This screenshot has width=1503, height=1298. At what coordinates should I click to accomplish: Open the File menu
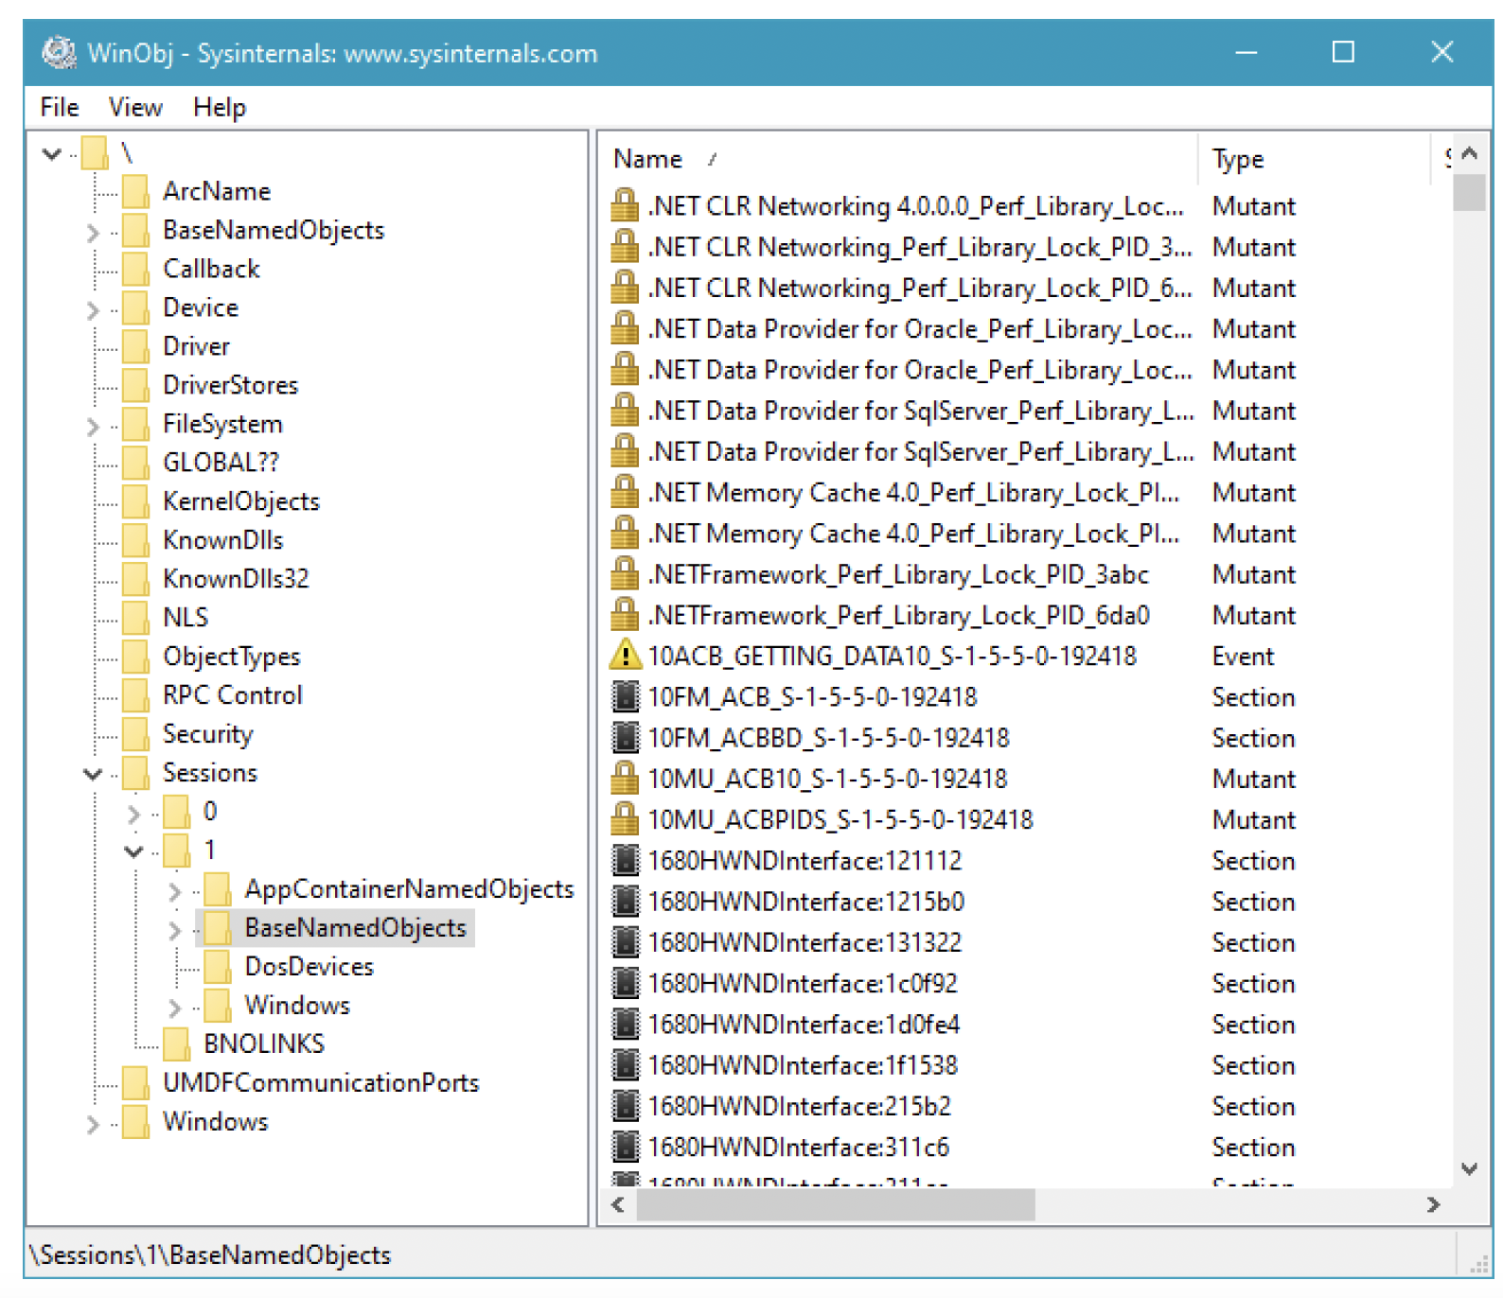59,107
